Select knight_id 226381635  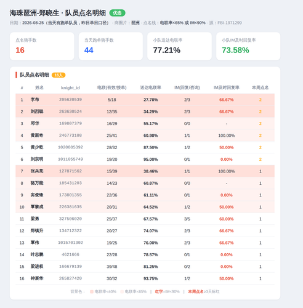70,207
